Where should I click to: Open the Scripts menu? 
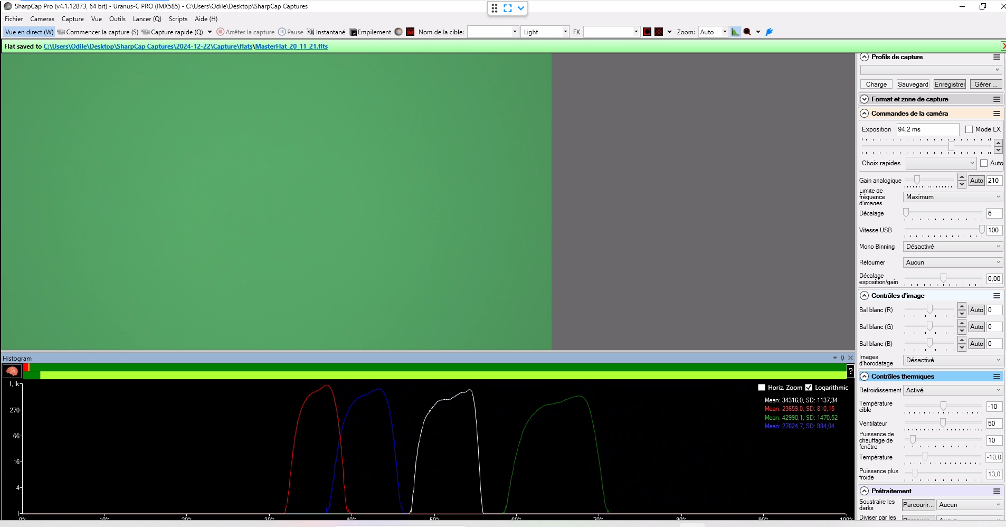coord(178,19)
